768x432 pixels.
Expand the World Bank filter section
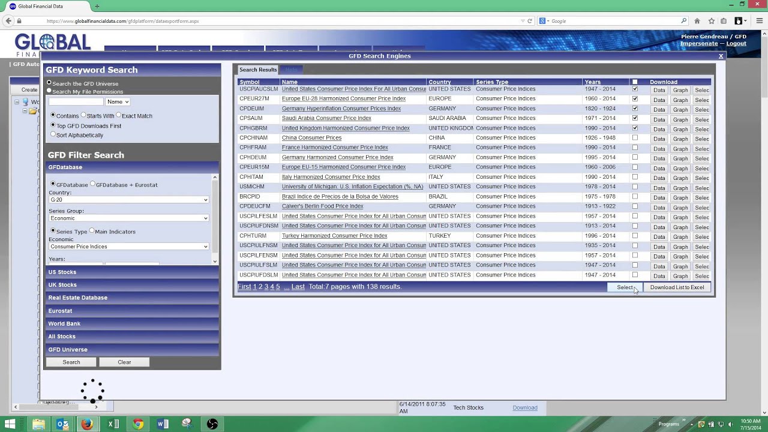[x=133, y=323]
